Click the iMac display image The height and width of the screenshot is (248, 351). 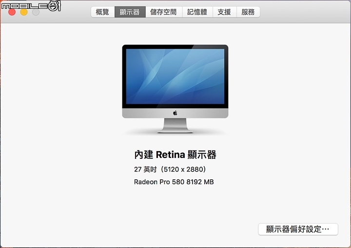point(175,89)
